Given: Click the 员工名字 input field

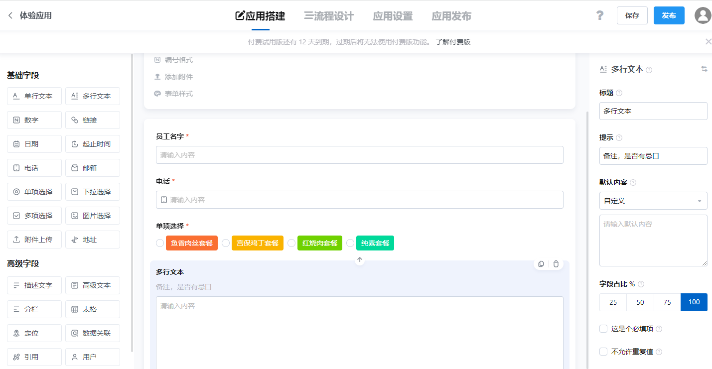Looking at the screenshot, I should [x=360, y=155].
